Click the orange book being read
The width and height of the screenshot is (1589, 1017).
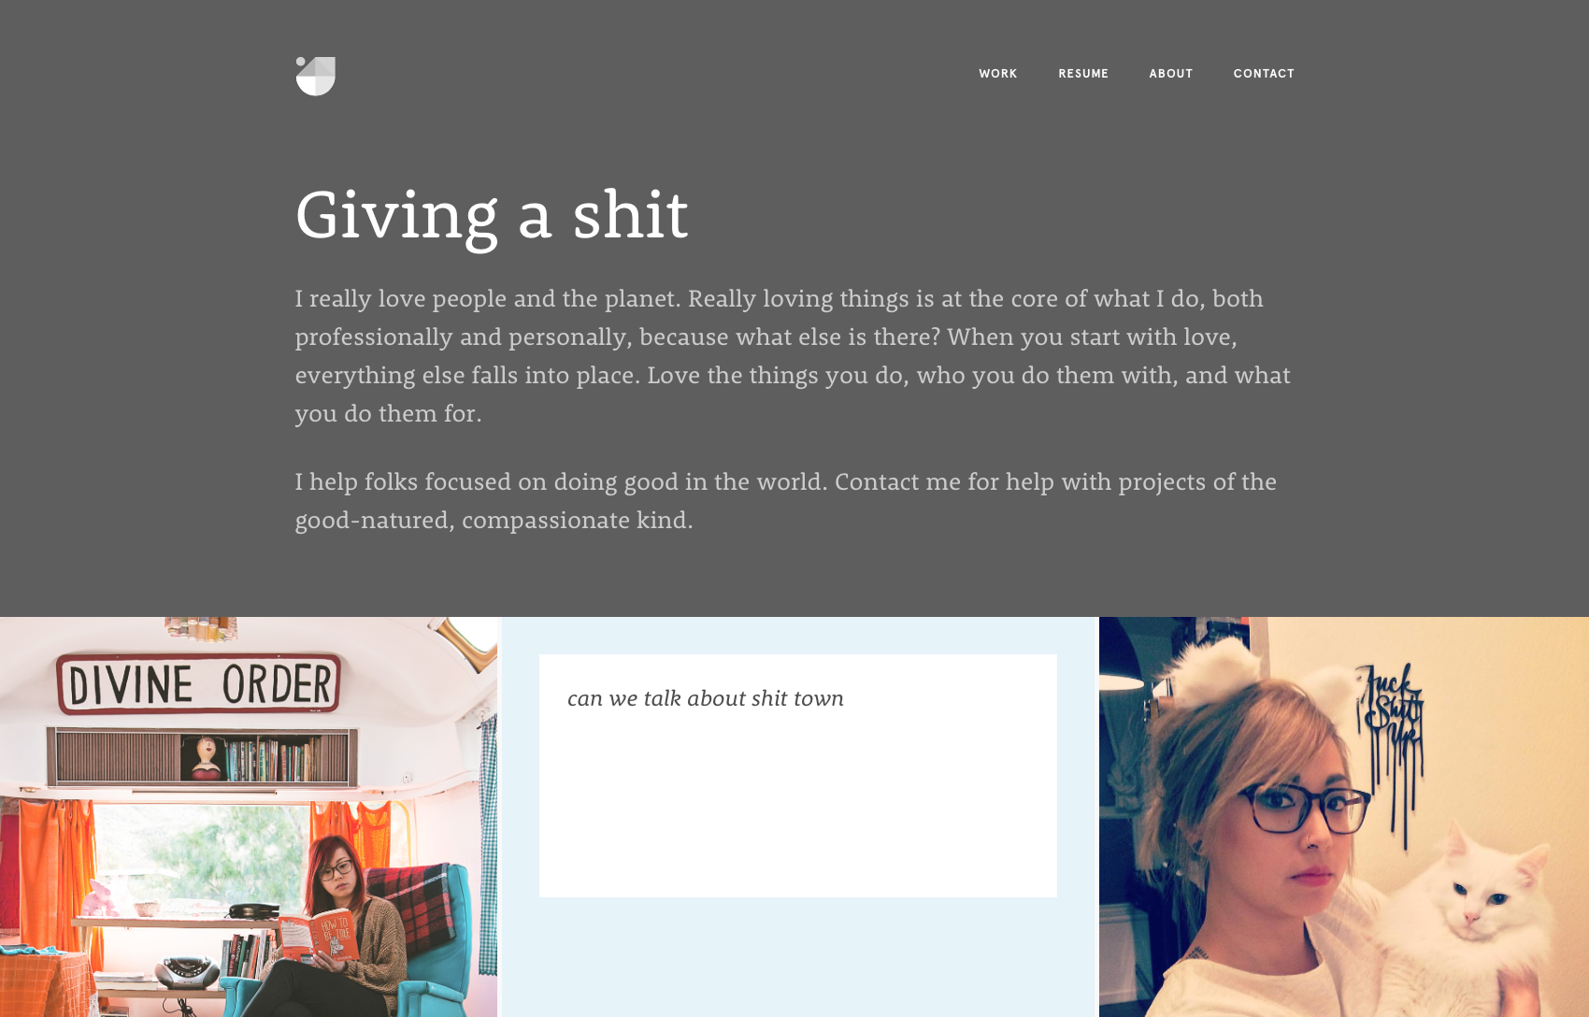point(320,935)
